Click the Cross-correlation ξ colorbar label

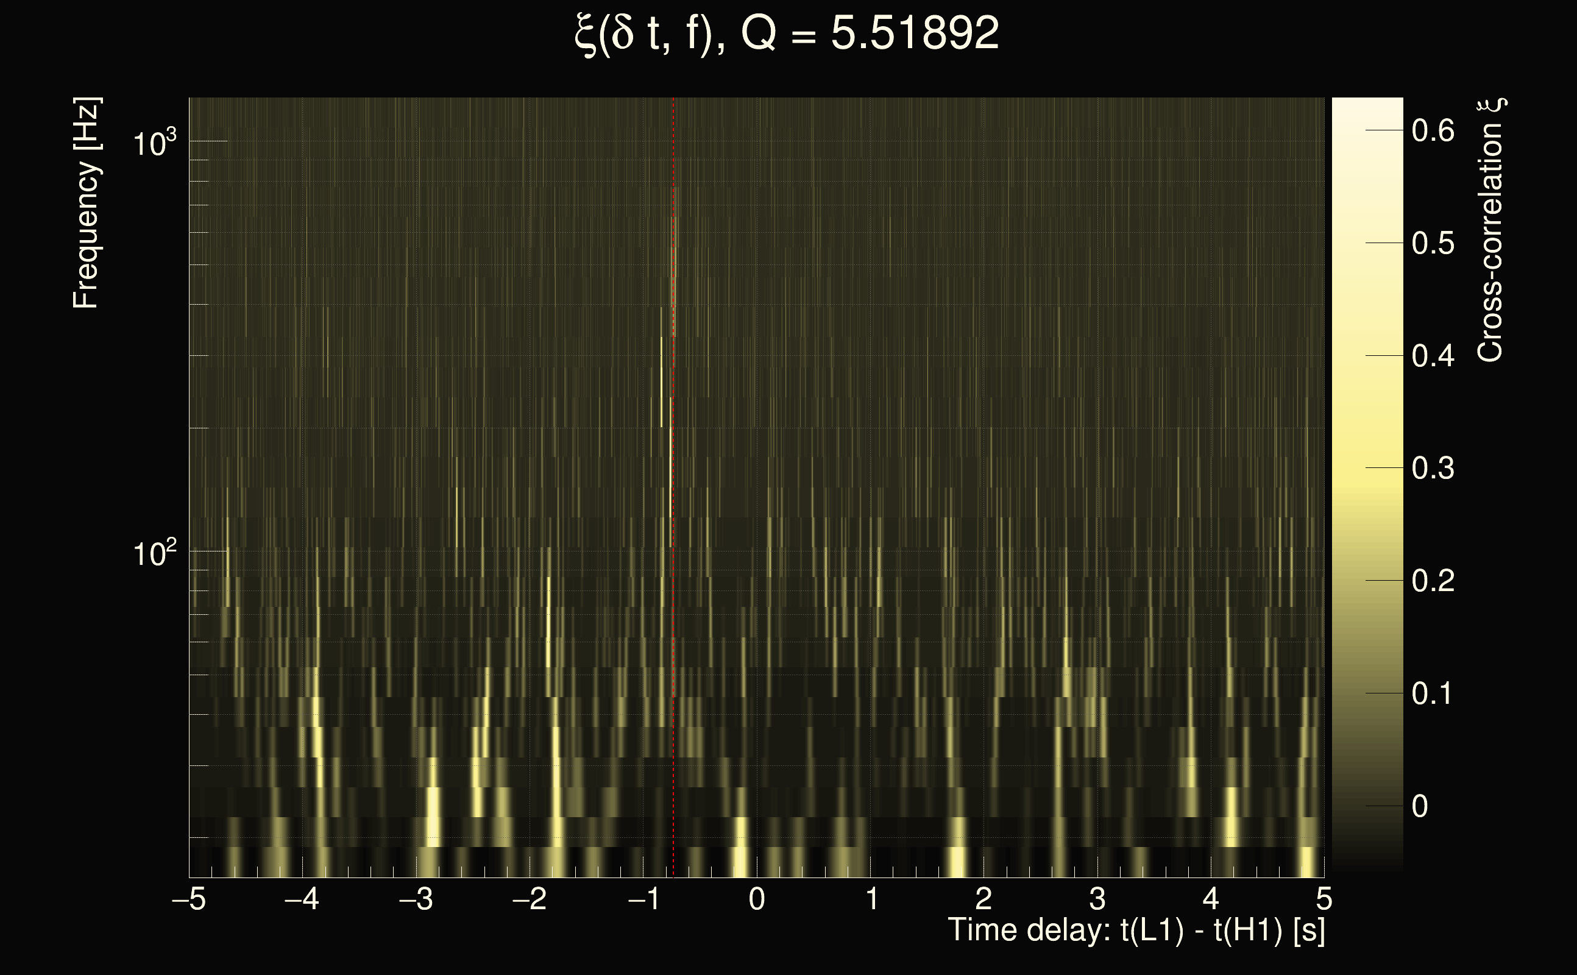[x=1490, y=230]
